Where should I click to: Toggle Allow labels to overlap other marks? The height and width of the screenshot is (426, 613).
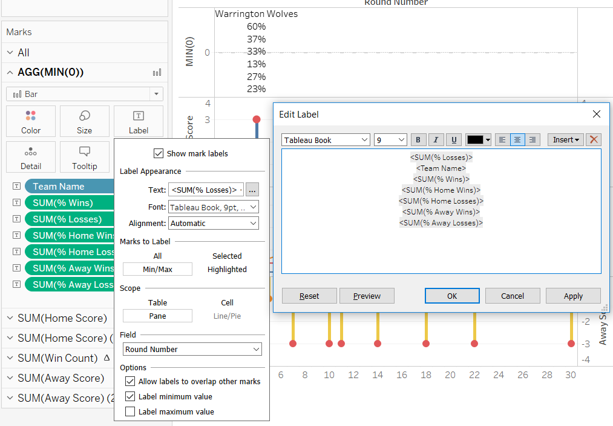tap(130, 382)
